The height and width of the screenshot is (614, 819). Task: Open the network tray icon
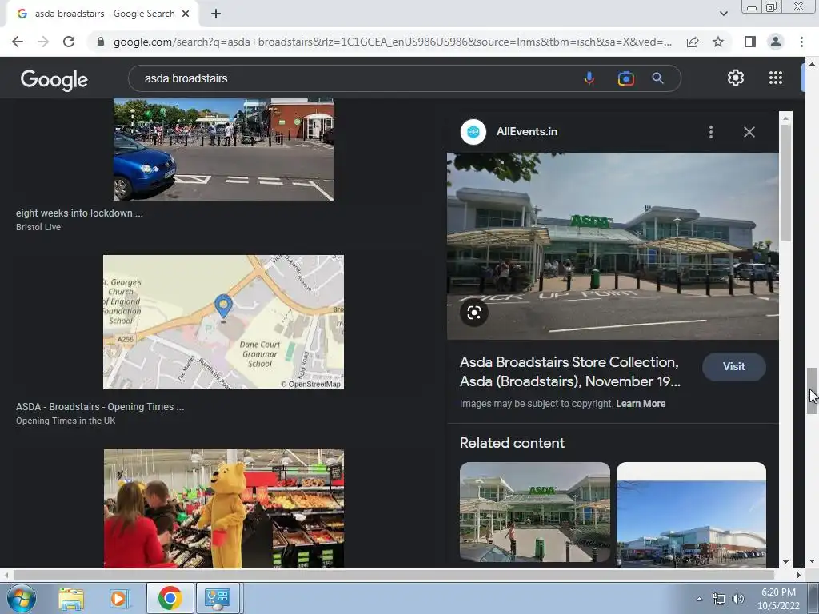719,600
